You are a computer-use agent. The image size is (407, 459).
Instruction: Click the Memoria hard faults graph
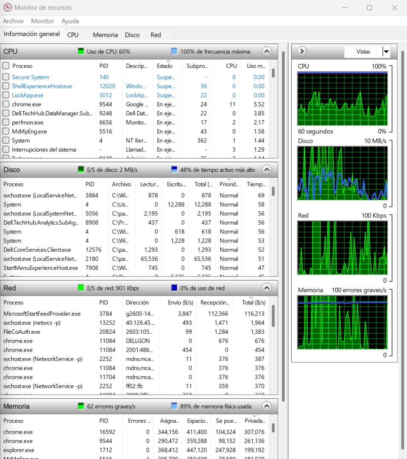click(x=342, y=322)
